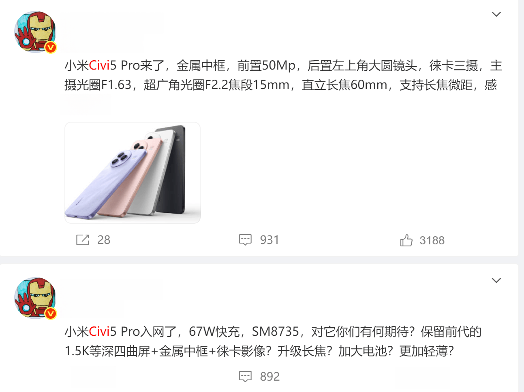Open second post's Iron Man avatar
524x392 pixels.
(35, 298)
